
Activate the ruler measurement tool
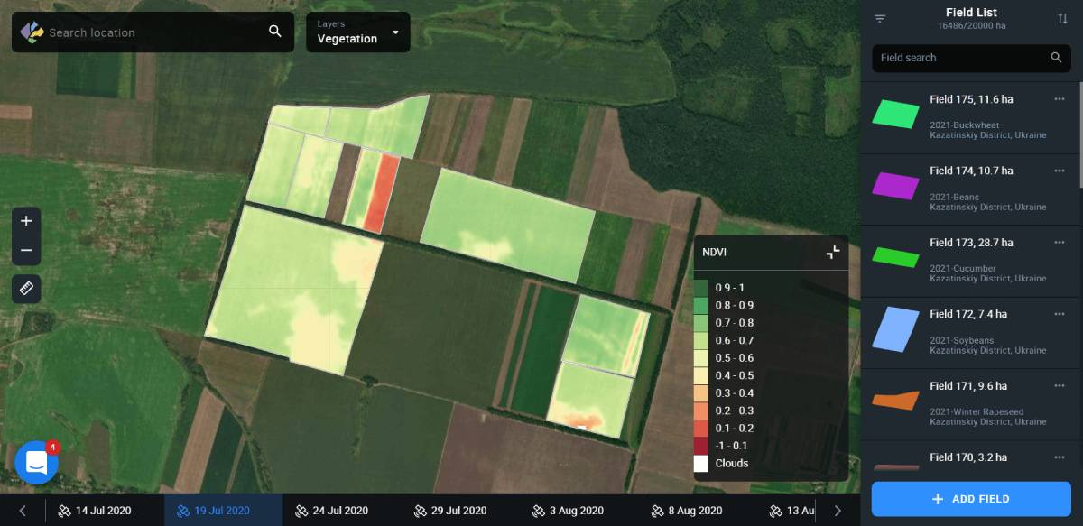(26, 289)
